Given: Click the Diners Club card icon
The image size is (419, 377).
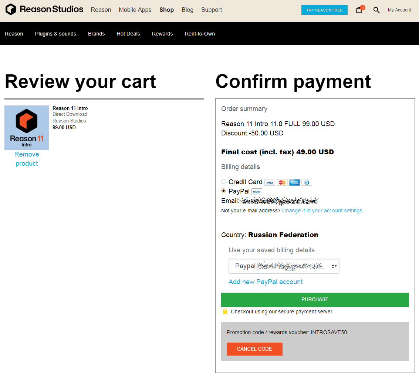Looking at the screenshot, I should point(307,182).
